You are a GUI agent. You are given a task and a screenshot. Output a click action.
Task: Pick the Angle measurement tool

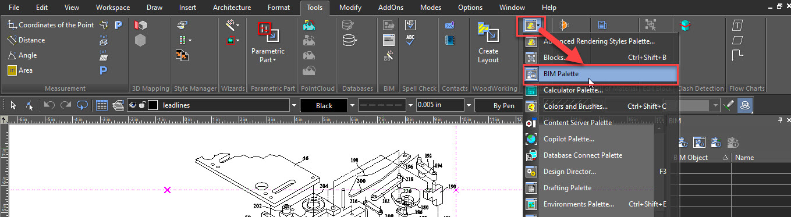coord(22,55)
